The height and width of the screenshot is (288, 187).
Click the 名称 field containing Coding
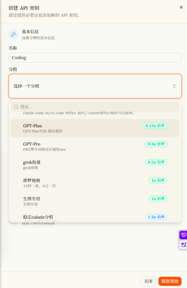(x=95, y=58)
